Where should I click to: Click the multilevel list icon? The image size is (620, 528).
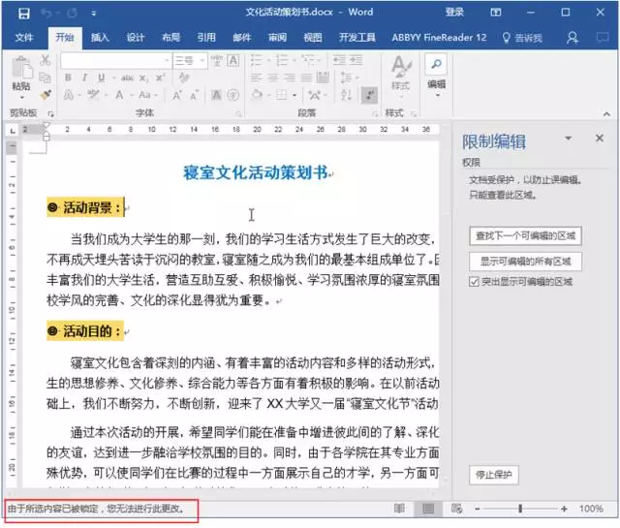pyautogui.click(x=307, y=60)
